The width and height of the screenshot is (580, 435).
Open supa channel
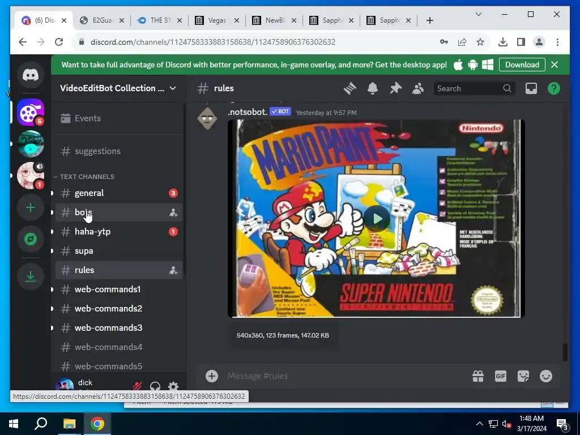point(118,251)
